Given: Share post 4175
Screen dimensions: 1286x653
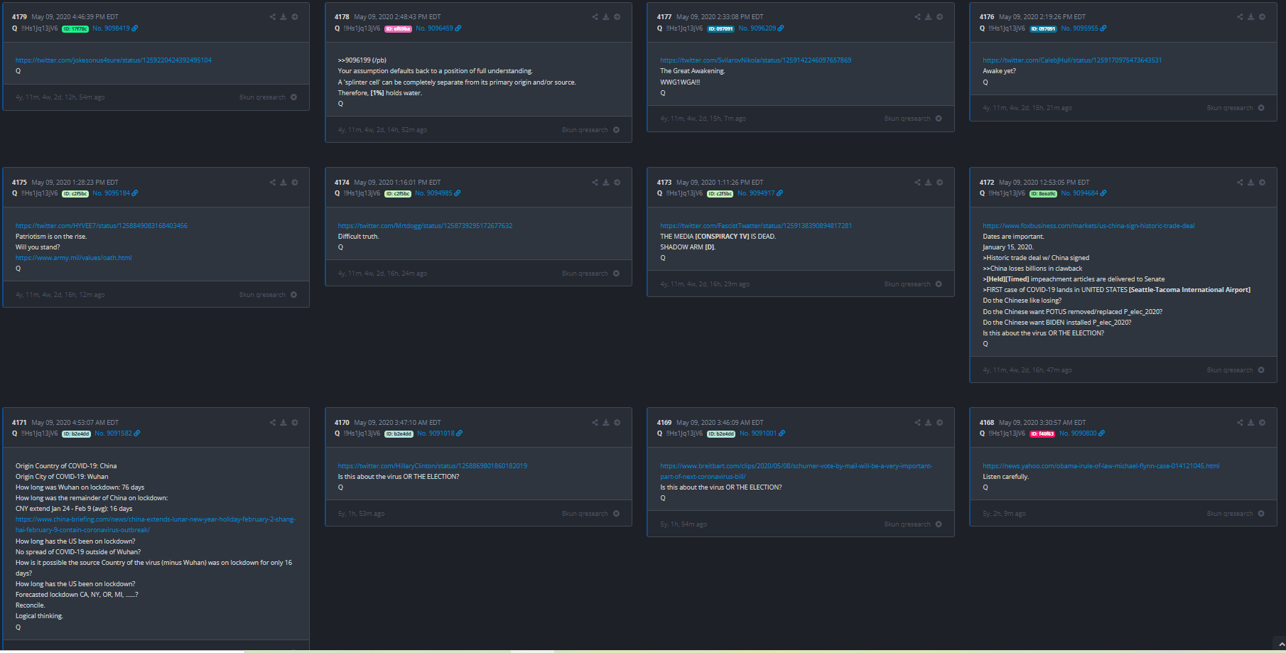Looking at the screenshot, I should click(272, 183).
